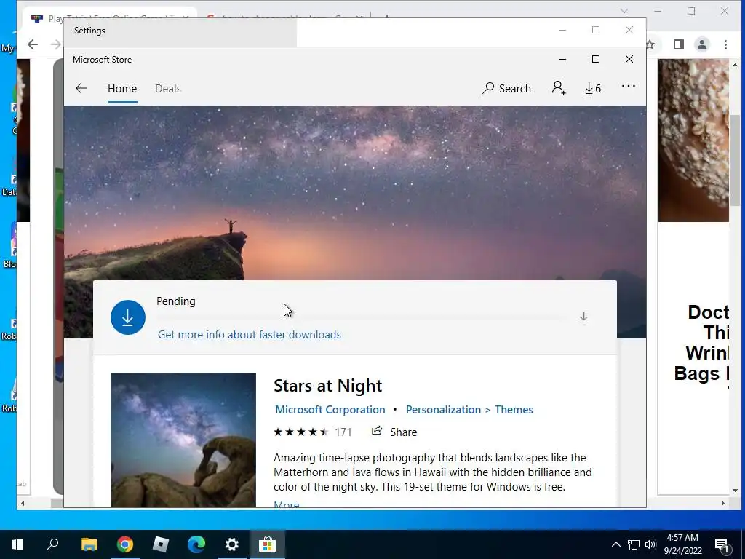This screenshot has width=745, height=559.
Task: Minimize the Microsoft Store window
Action: click(x=562, y=60)
